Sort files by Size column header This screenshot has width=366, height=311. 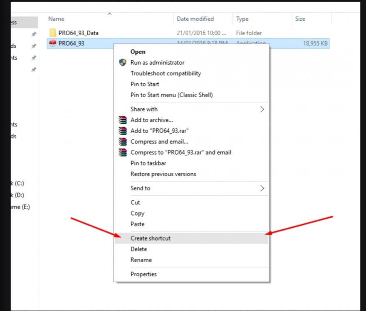point(300,19)
